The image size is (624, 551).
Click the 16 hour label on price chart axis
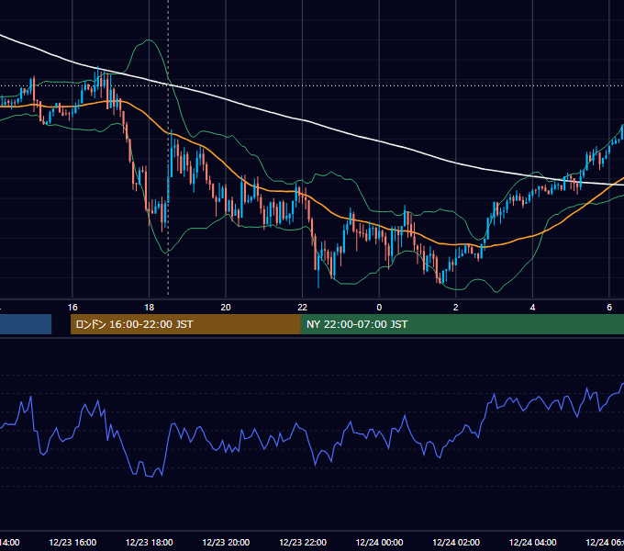(x=72, y=308)
